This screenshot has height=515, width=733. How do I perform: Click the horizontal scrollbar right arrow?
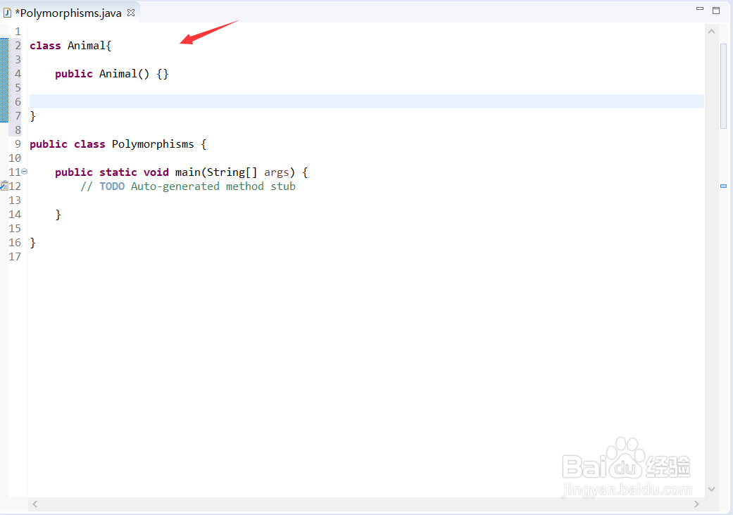tap(696, 504)
